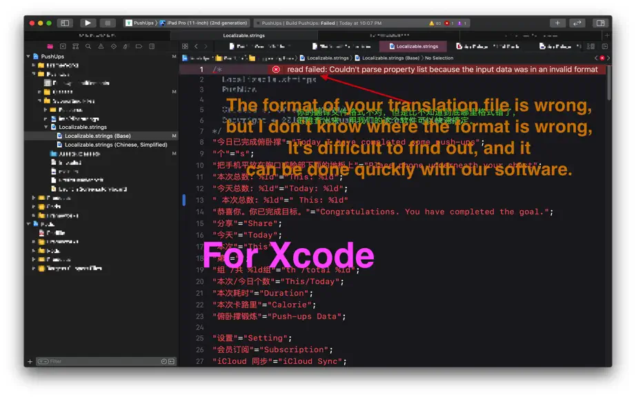Click the build Failed status text

coord(328,23)
